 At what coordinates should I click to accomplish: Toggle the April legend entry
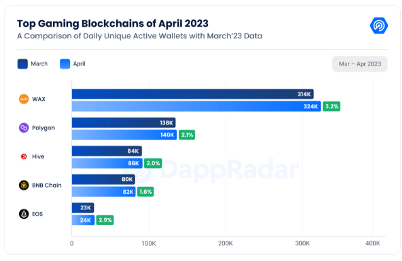[72, 64]
